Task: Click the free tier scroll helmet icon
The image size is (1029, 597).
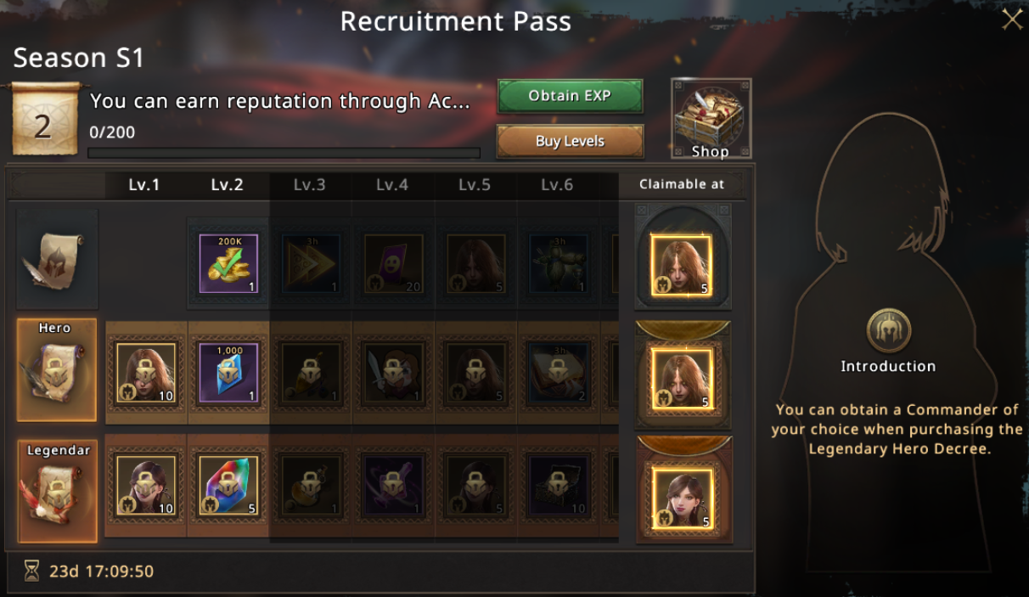Action: click(x=57, y=259)
